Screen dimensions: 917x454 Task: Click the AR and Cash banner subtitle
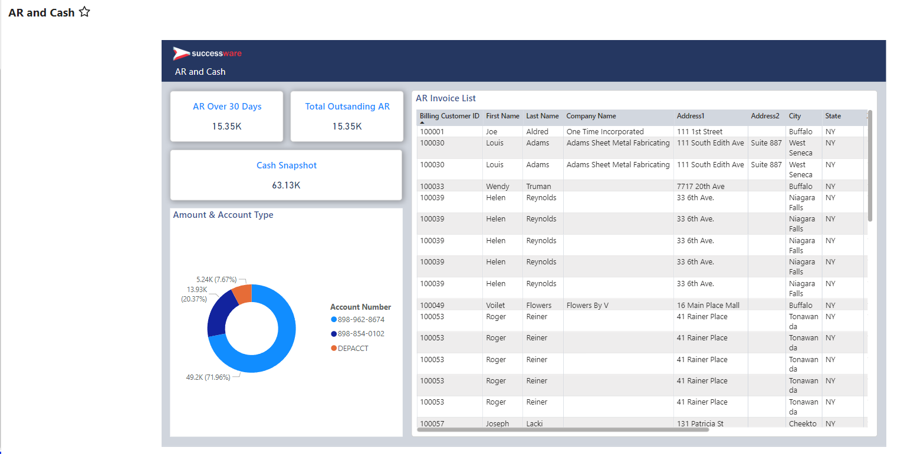(200, 71)
